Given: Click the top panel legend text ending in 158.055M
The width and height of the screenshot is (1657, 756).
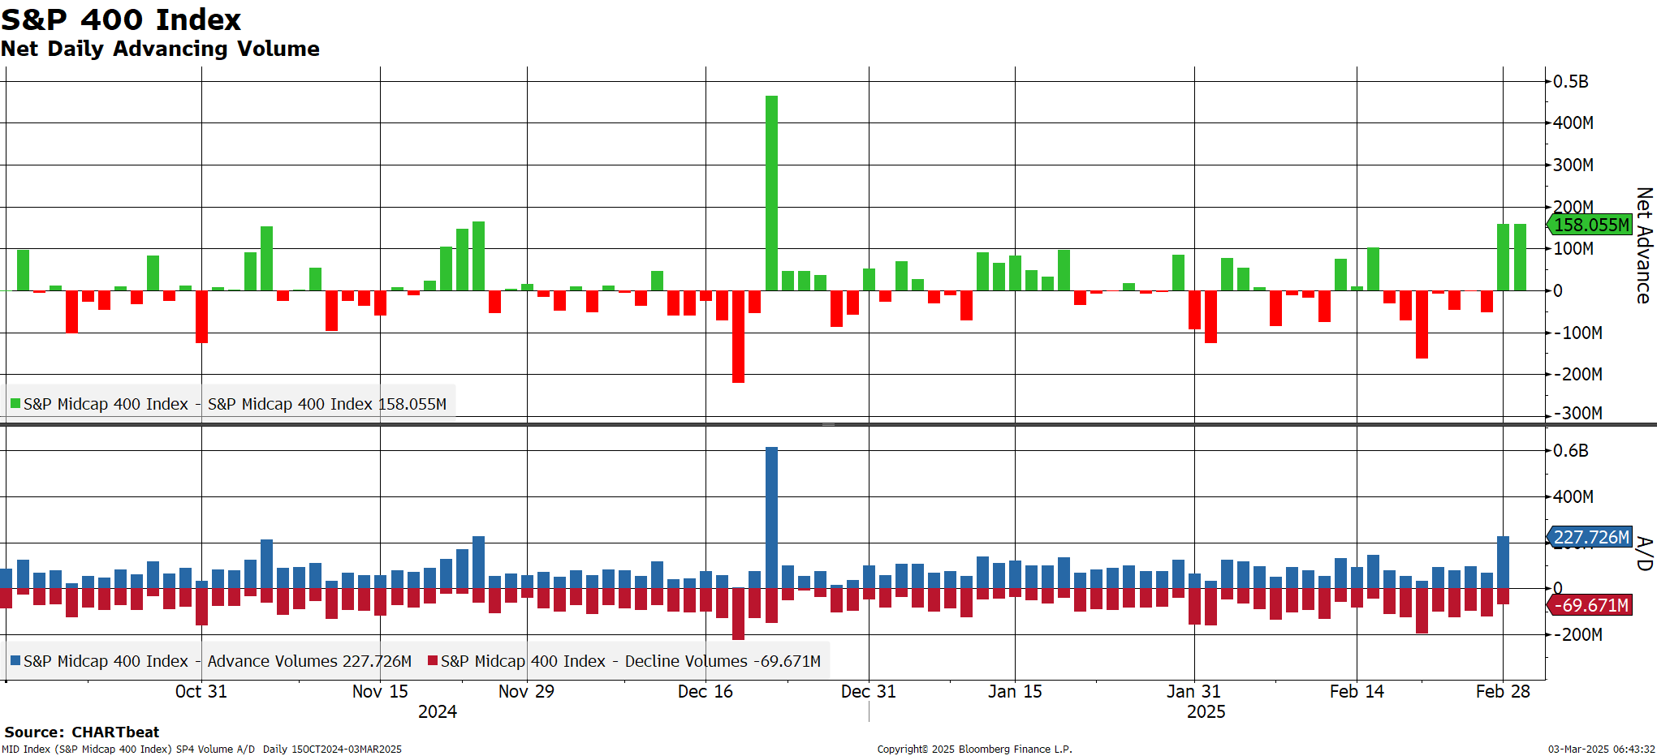Looking at the screenshot, I should click(235, 403).
